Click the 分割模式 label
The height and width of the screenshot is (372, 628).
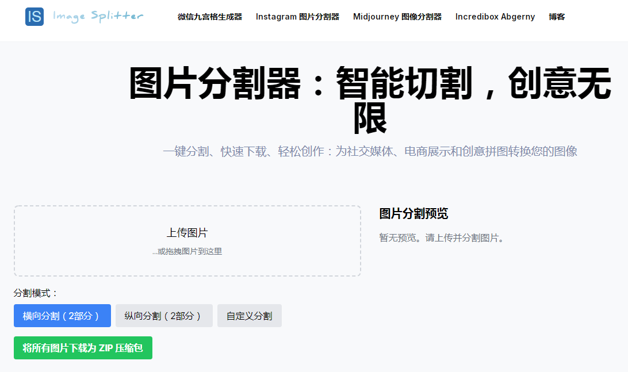pos(36,293)
